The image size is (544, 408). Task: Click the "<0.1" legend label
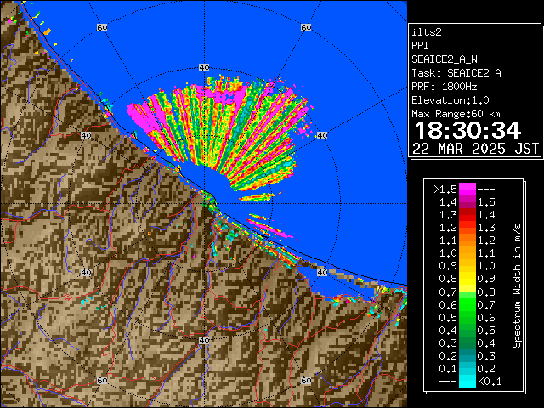click(490, 382)
